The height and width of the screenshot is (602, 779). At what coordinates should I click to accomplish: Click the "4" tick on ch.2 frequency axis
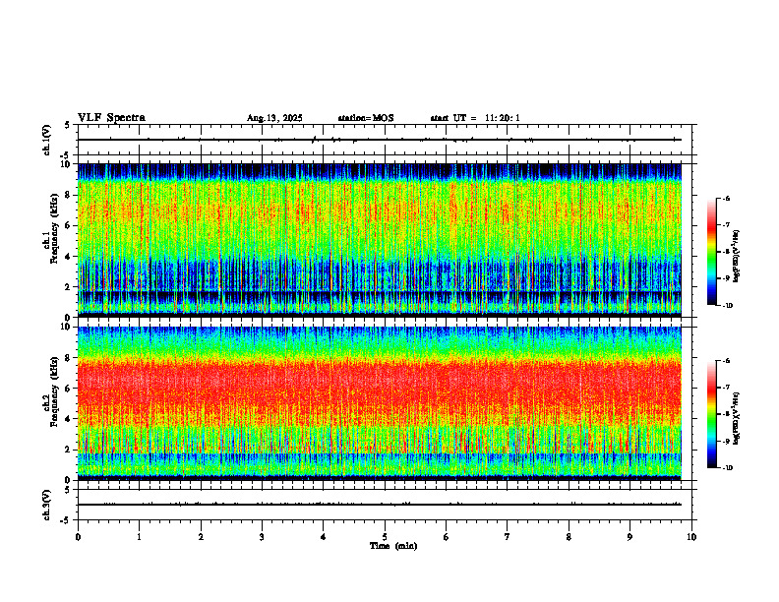pos(68,419)
